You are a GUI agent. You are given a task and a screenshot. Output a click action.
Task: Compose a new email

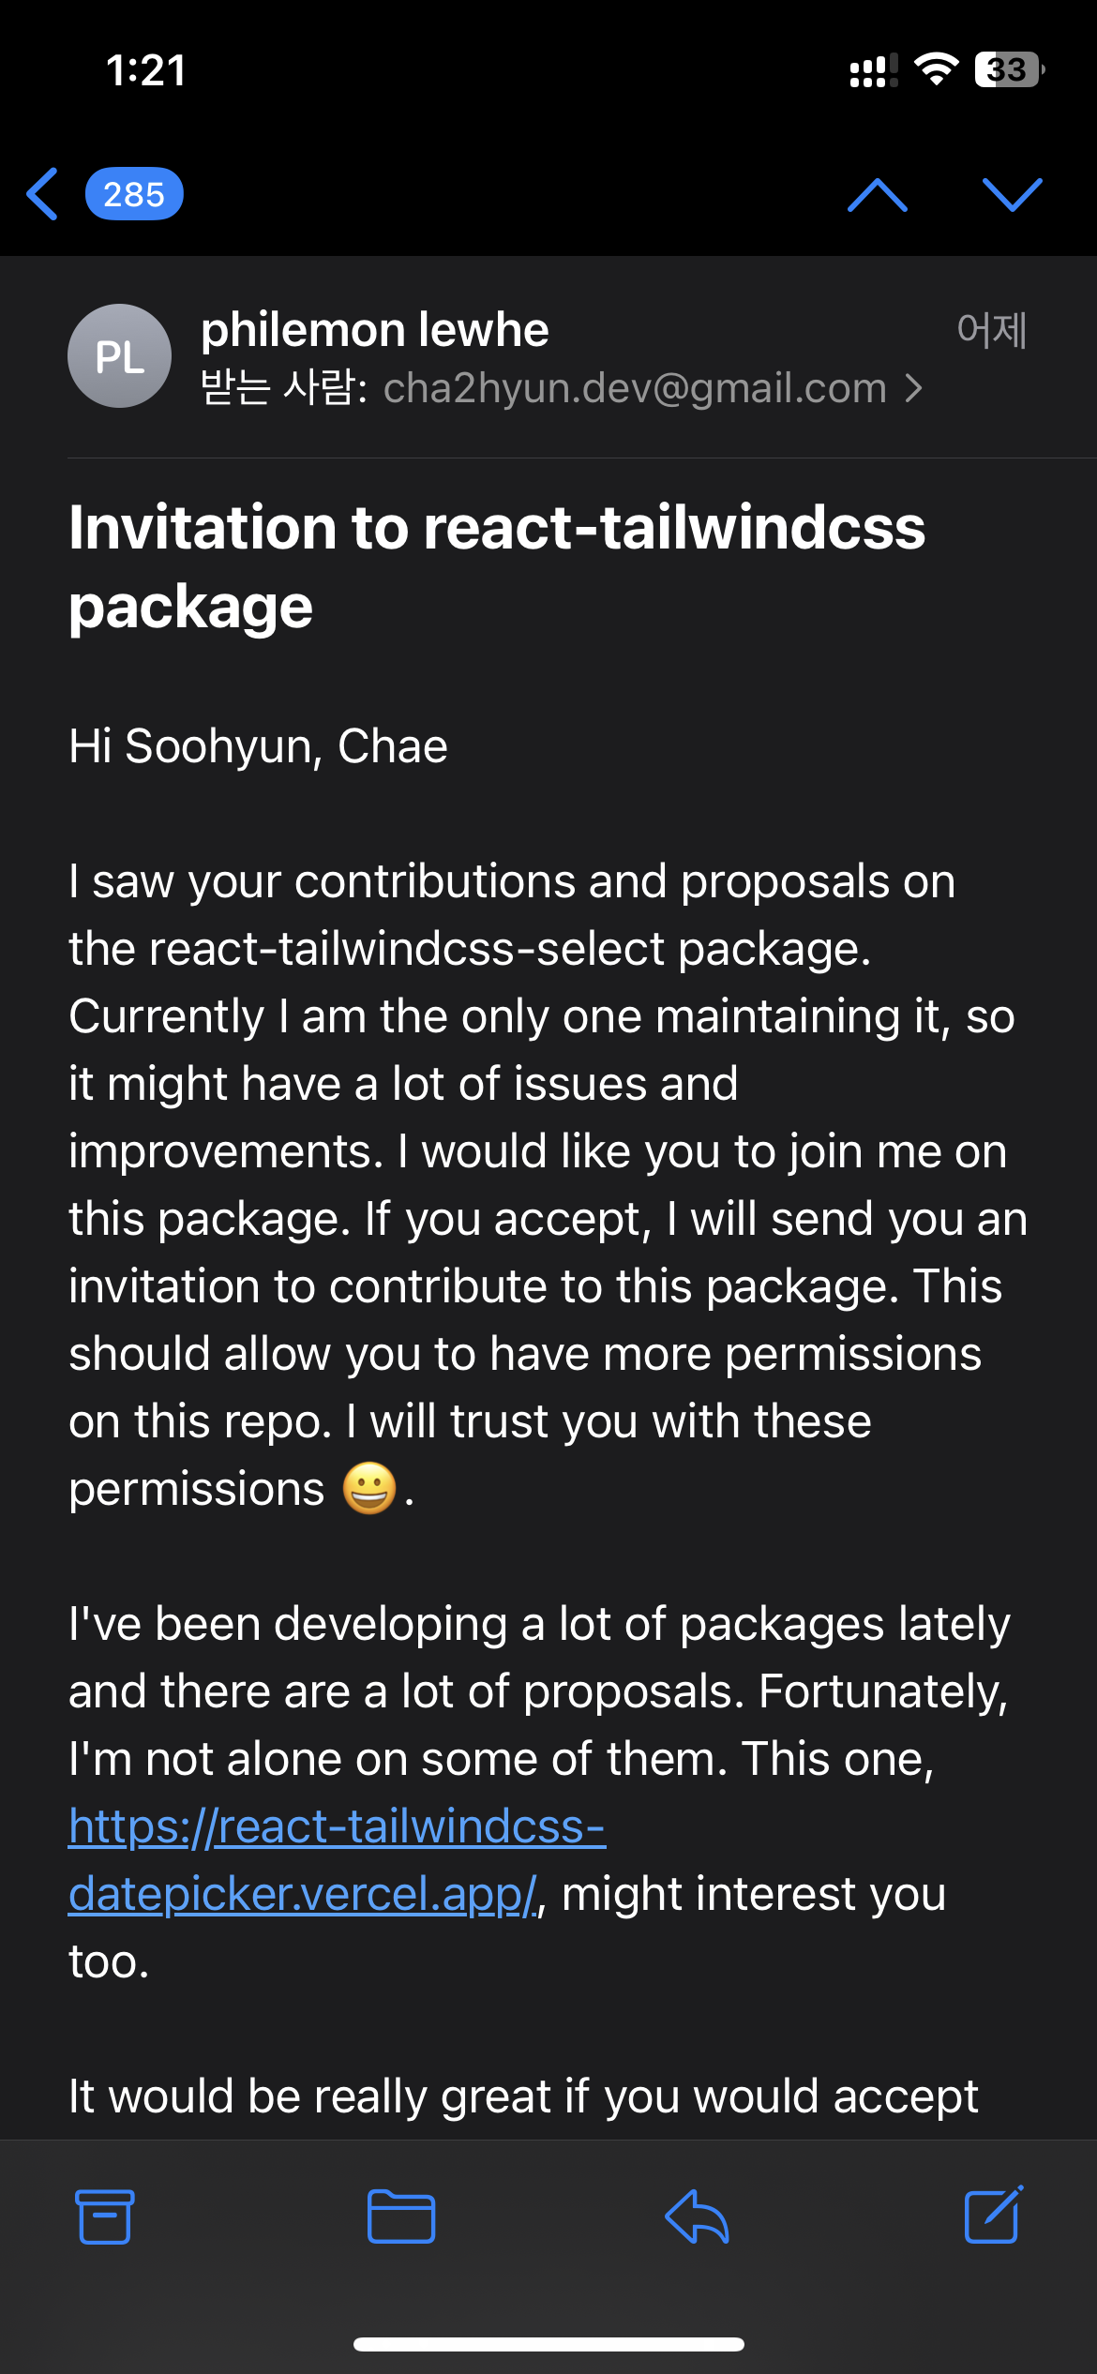tap(993, 2216)
